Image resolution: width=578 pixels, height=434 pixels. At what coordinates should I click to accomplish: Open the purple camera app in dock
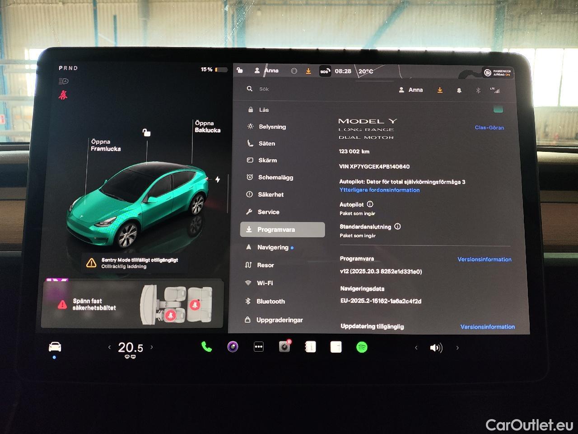click(233, 347)
